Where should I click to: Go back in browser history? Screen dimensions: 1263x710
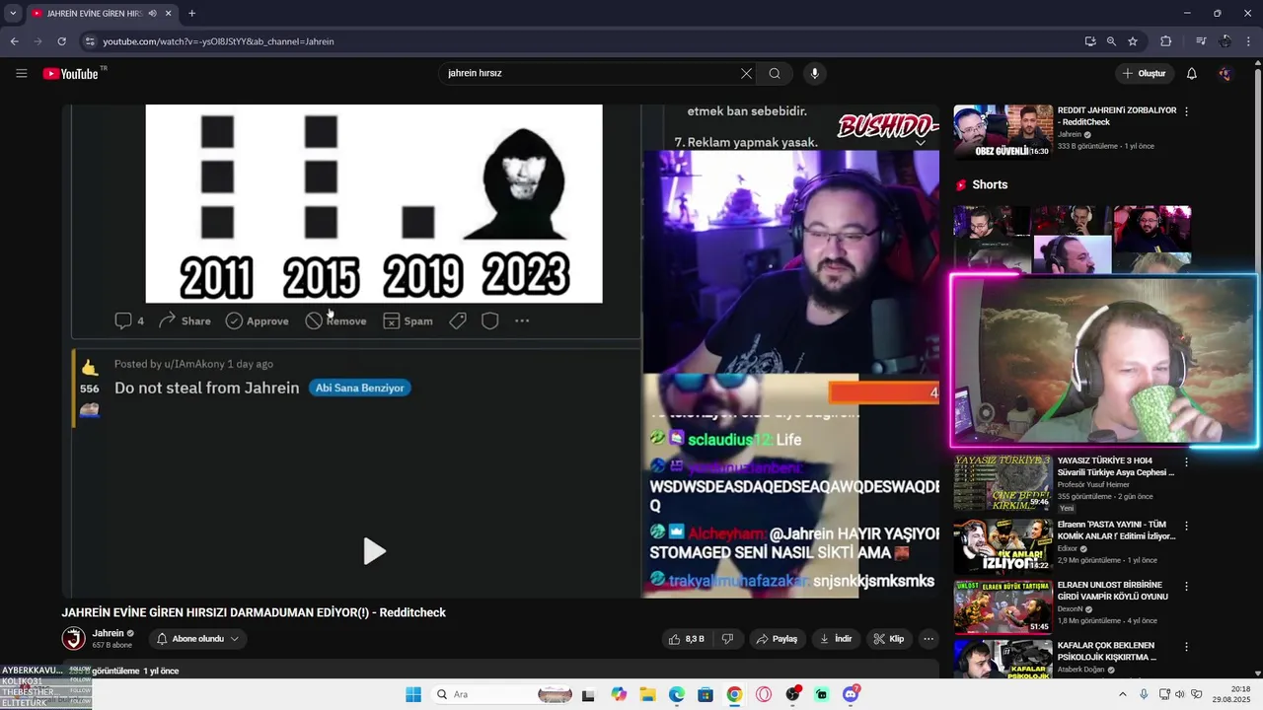(x=14, y=41)
